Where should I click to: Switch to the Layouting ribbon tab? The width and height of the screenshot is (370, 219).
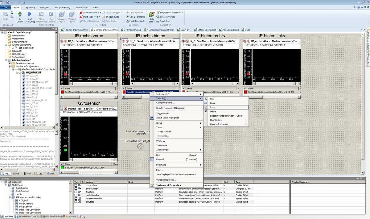click(x=30, y=7)
